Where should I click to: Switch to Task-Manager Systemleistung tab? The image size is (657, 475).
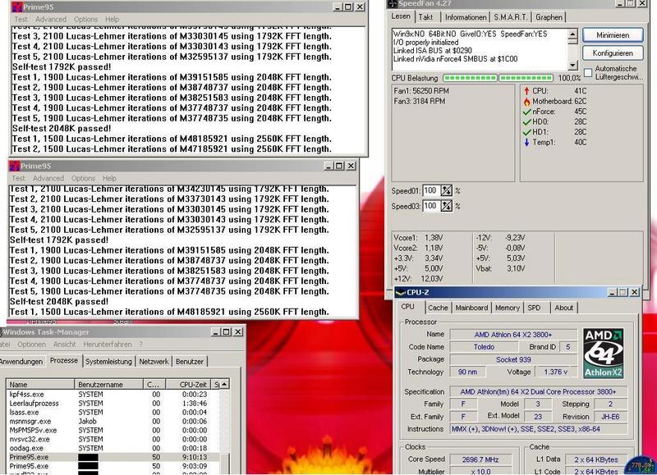tap(108, 362)
